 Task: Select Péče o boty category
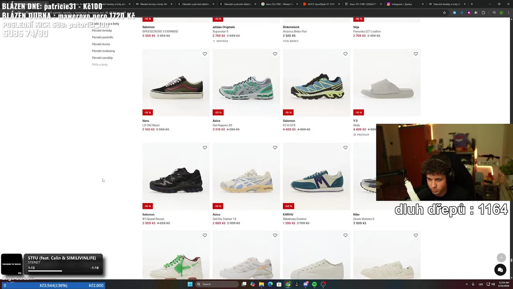(100, 65)
